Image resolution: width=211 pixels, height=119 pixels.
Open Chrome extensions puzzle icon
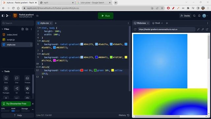(188, 8)
